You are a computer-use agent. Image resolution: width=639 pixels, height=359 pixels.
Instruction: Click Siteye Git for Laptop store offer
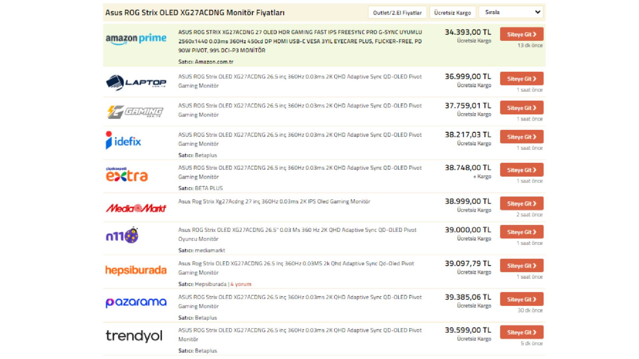coord(522,79)
